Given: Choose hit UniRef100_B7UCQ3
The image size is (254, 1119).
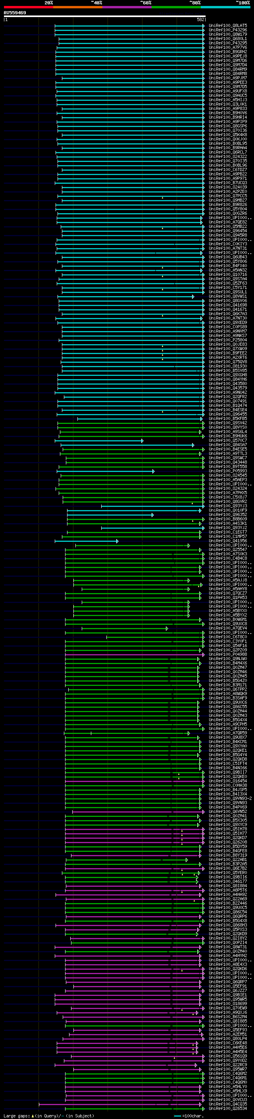Looking at the screenshot, I should point(228,183).
